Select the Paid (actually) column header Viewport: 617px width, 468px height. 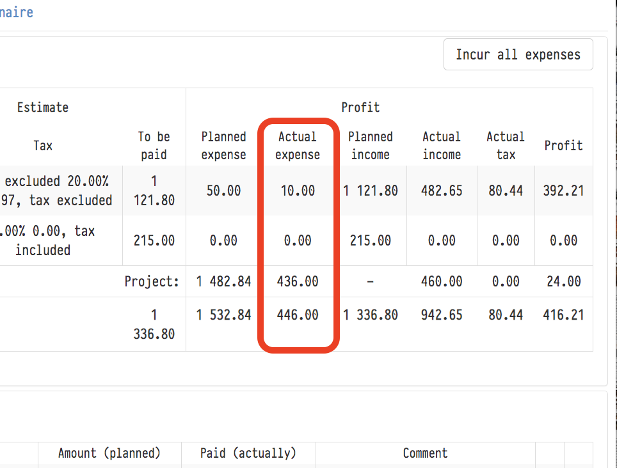[x=248, y=453]
